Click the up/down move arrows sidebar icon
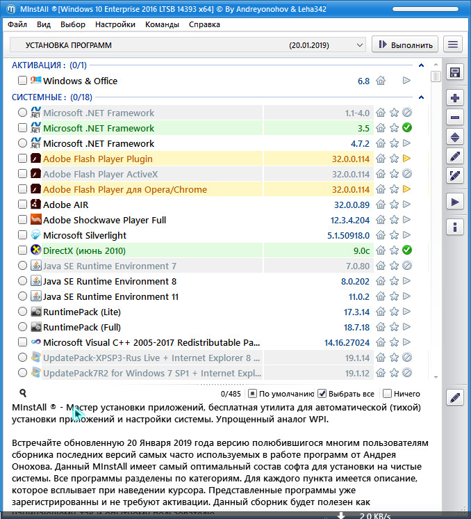 click(x=455, y=136)
